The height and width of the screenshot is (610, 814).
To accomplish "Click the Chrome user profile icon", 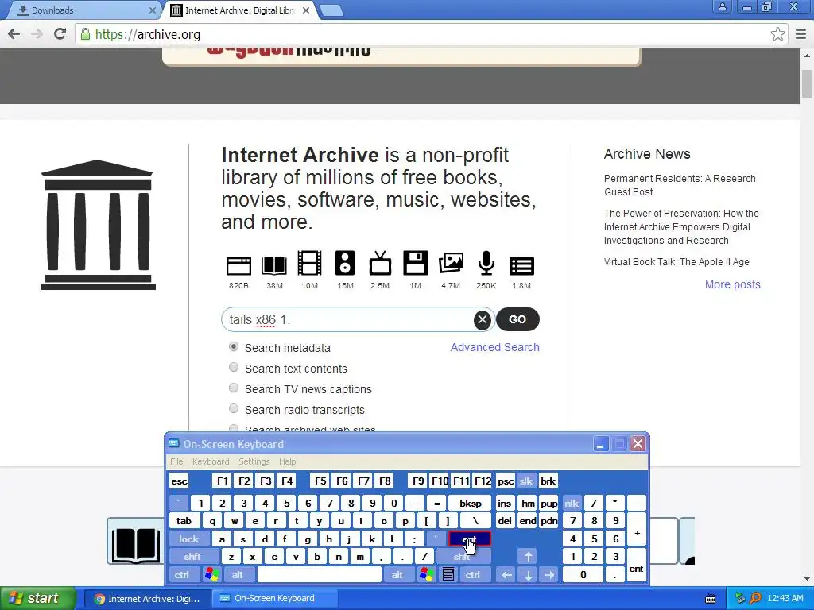I will (722, 6).
